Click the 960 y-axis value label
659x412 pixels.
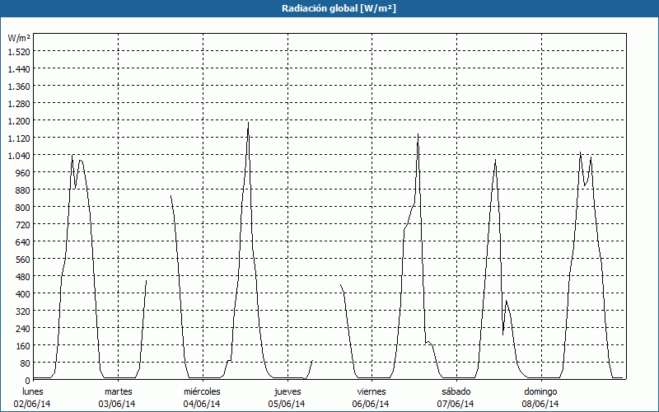(x=22, y=172)
